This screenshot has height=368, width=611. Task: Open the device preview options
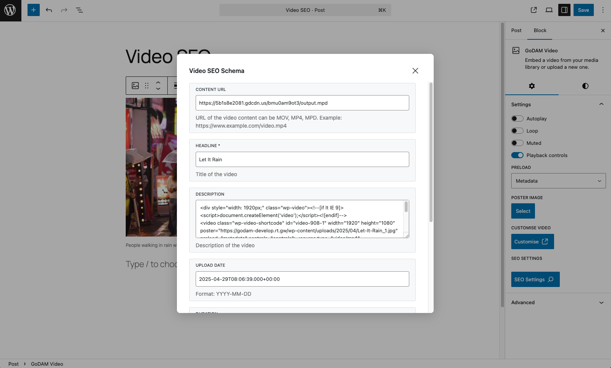pos(549,10)
